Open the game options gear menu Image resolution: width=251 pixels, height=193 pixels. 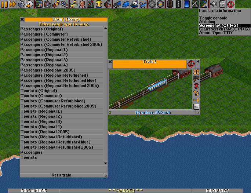[x=21, y=4]
